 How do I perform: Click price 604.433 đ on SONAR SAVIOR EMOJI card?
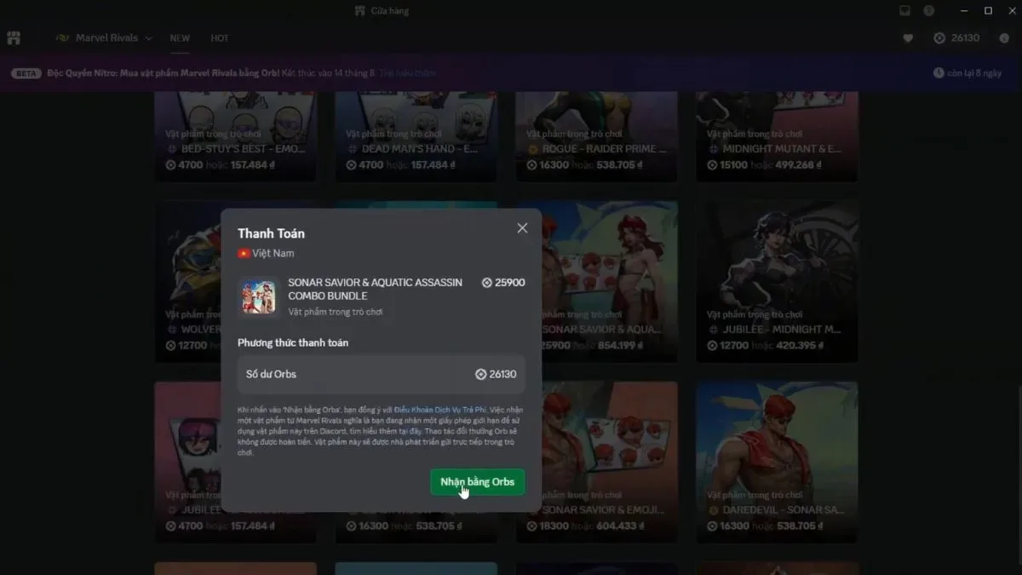[618, 526]
